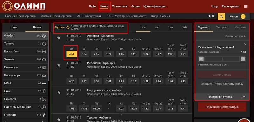254x122 pixels.
Task: Select Basketball icon in sidebar
Action: tap(44, 52)
